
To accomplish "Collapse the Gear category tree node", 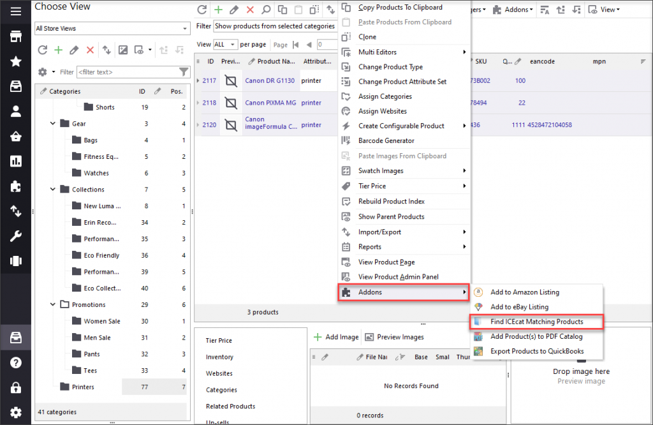I will [x=53, y=124].
